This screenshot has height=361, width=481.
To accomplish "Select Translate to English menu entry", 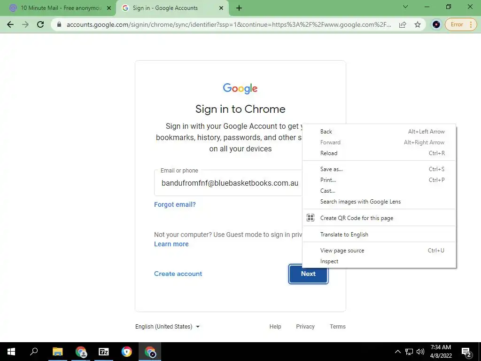I will point(379,235).
